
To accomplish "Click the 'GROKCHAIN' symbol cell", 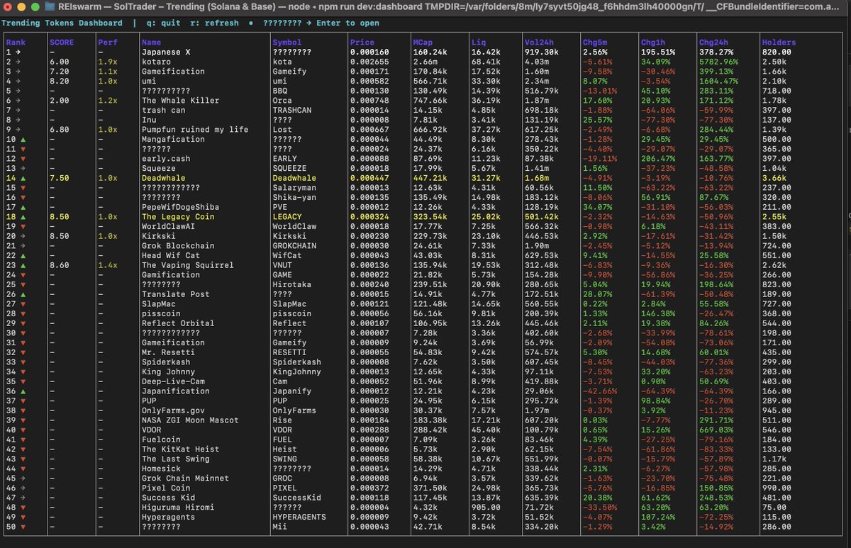I will pyautogui.click(x=294, y=246).
